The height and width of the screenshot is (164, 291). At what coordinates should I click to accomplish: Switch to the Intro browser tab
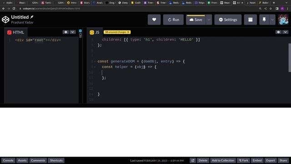[72, 3]
